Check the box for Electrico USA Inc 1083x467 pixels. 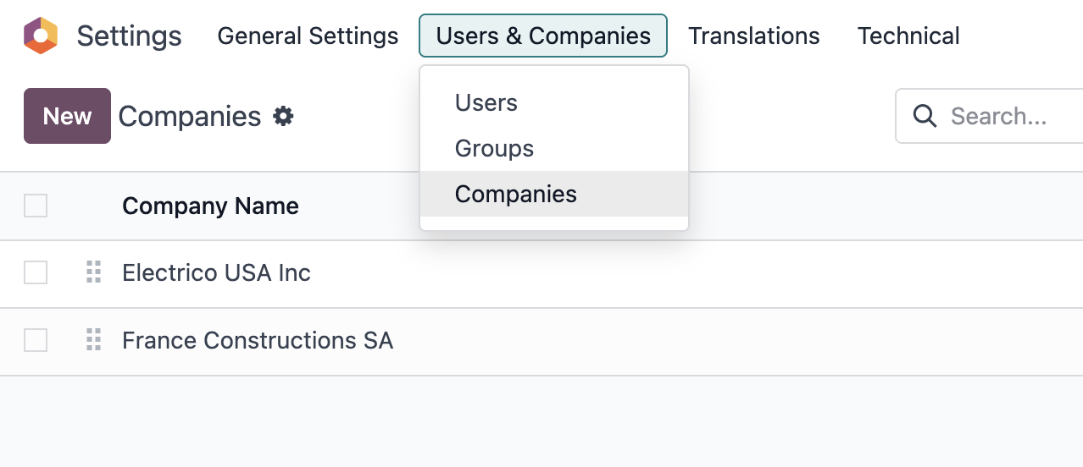click(x=36, y=272)
